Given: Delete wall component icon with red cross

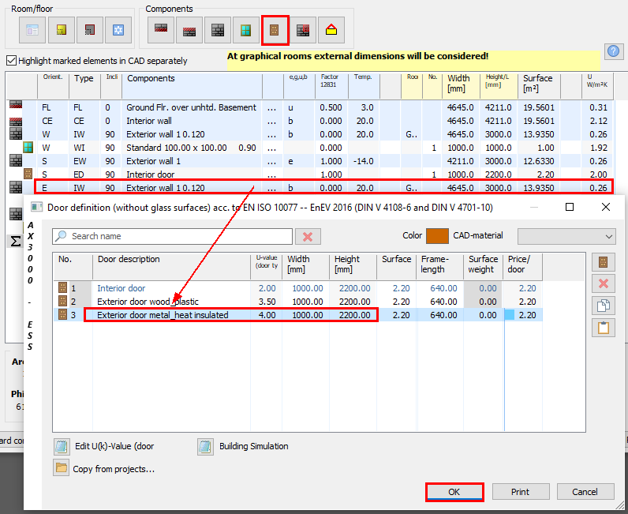Looking at the screenshot, I should tap(303, 30).
